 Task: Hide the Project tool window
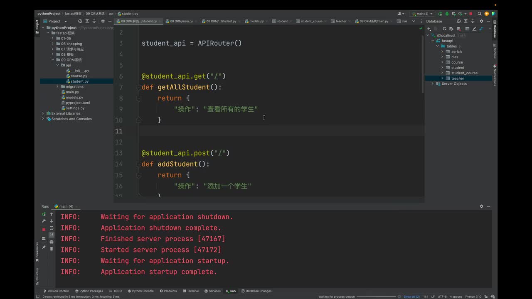coord(109,21)
